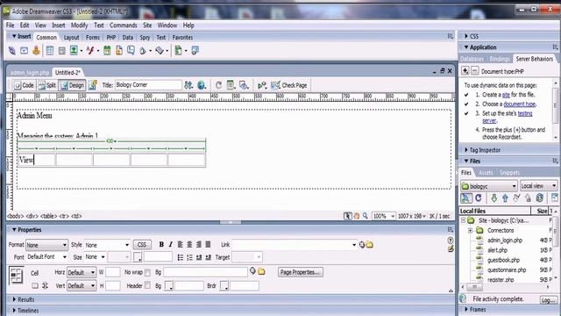
Task: Open the Brdr color swatch
Action: [x=224, y=286]
